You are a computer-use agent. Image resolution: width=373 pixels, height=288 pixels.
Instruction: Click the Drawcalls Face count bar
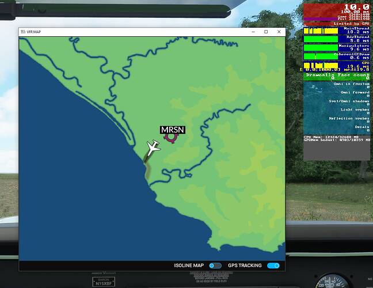coord(337,77)
